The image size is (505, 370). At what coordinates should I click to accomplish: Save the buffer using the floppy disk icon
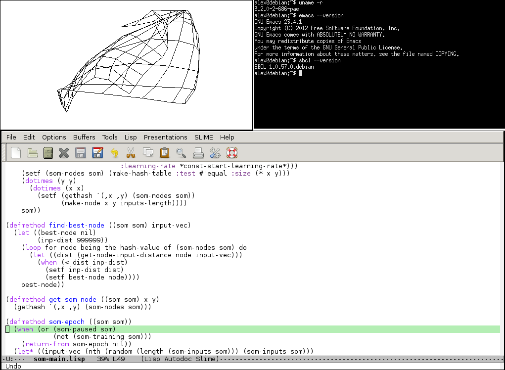tap(81, 153)
